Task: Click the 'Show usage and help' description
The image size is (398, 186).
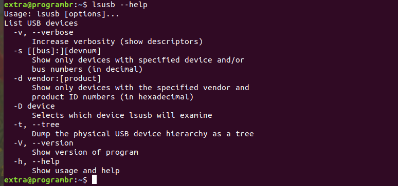Action: pyautogui.click(x=76, y=171)
